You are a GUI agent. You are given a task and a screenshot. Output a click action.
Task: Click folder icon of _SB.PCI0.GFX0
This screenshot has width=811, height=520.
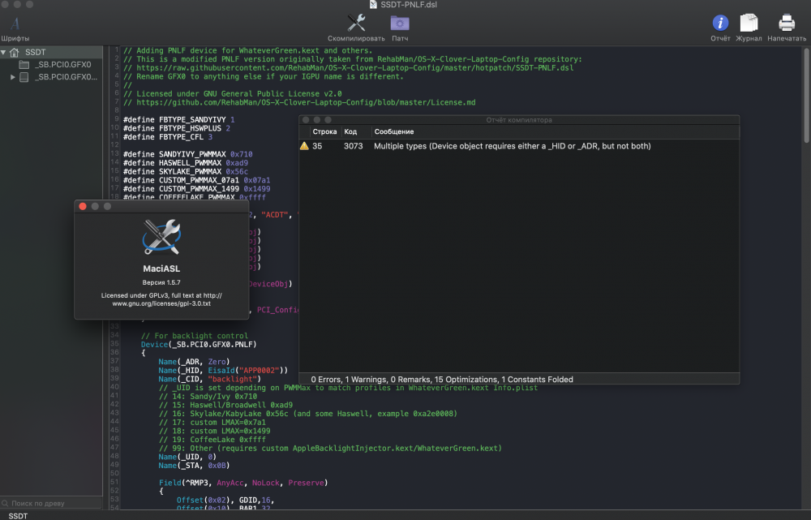[24, 65]
